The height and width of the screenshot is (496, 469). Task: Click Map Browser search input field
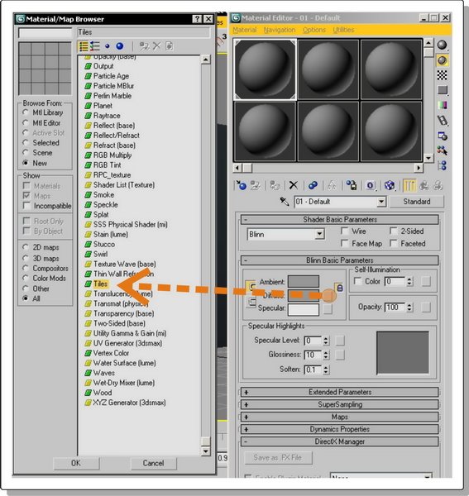click(45, 32)
